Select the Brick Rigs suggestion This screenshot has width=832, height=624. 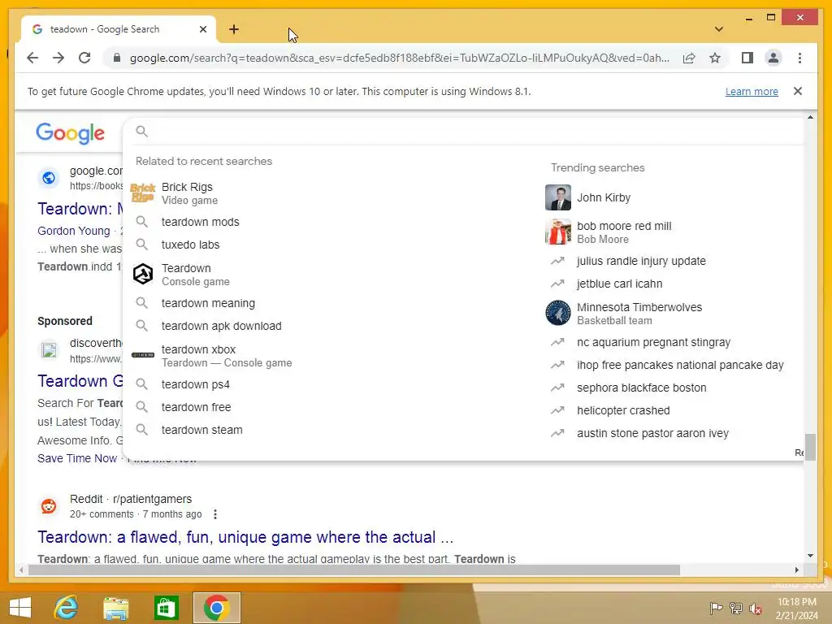(329, 193)
